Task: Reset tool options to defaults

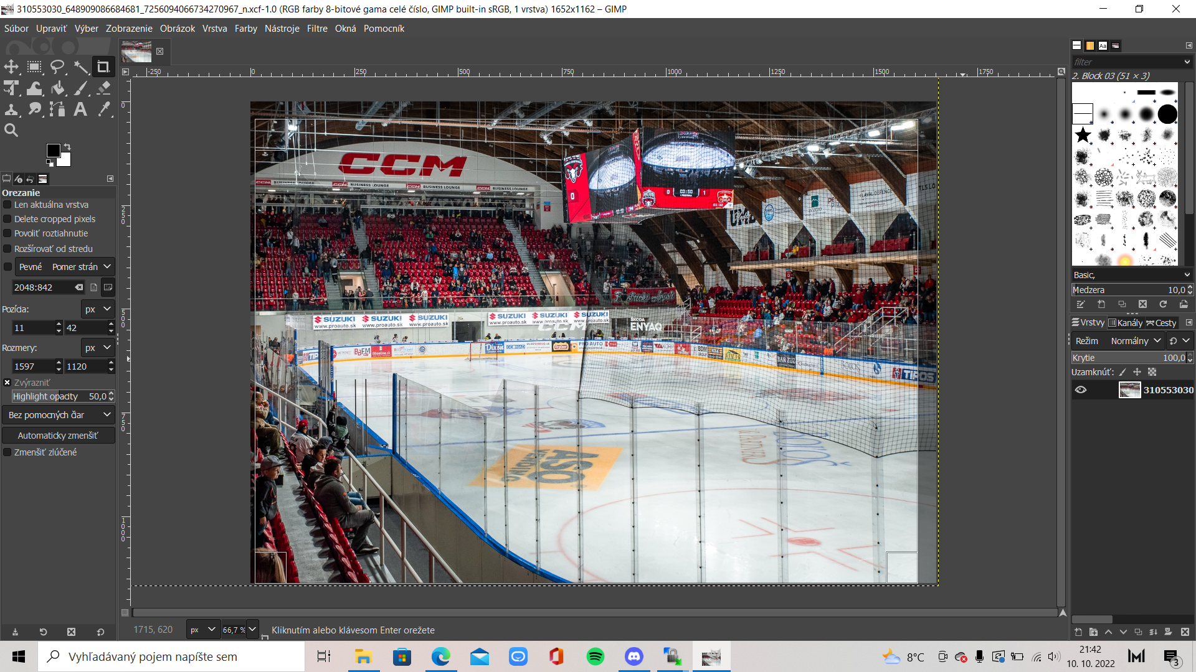Action: pos(100,632)
